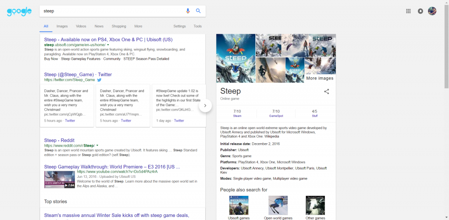The height and width of the screenshot is (220, 449).
Task: Open the Steep Ubisoft (US) result
Action: coord(108,40)
